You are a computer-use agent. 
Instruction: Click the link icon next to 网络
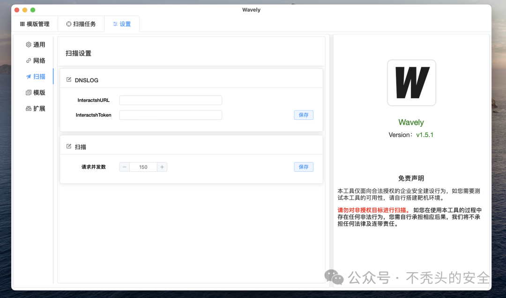[29, 60]
